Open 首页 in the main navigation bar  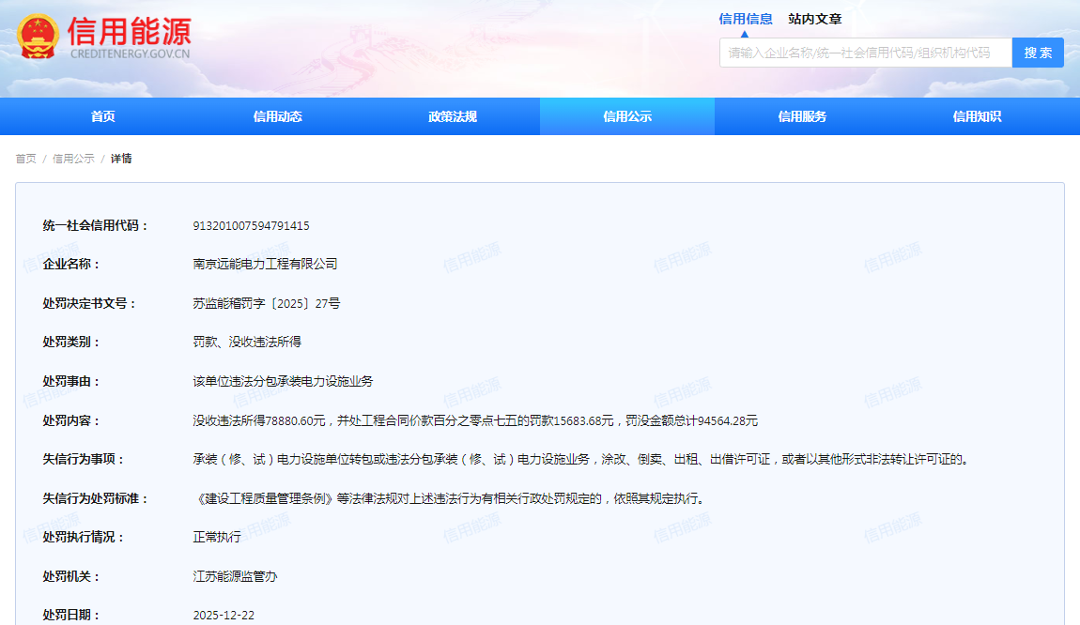coord(103,116)
